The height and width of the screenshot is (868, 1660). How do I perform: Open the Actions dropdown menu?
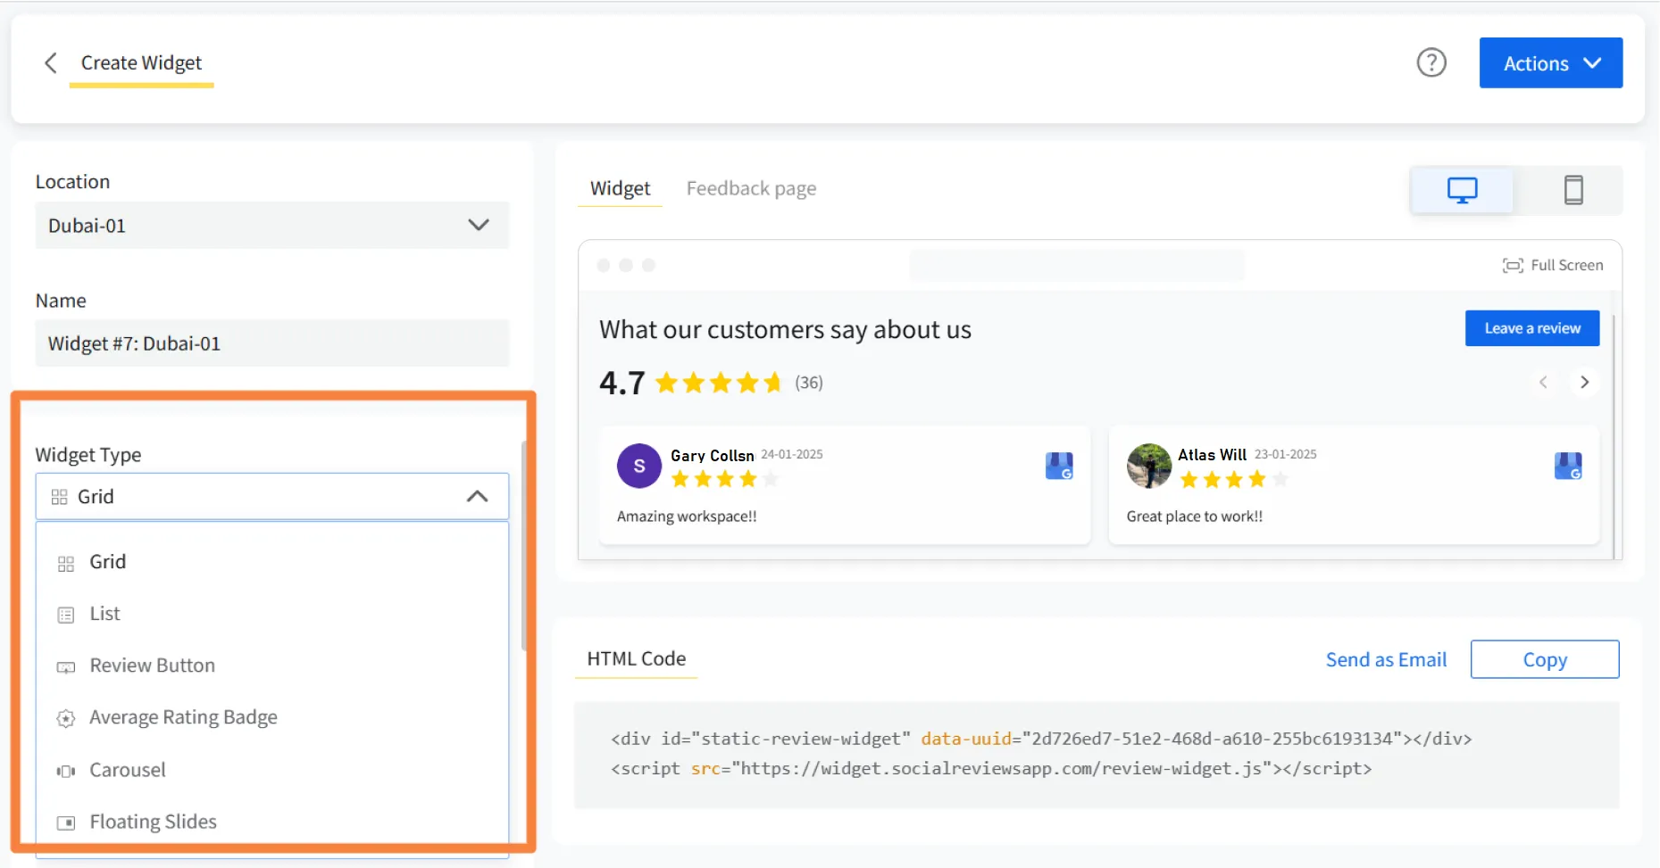(x=1550, y=62)
